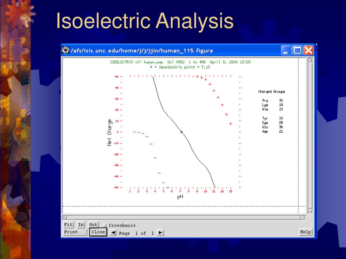Open the Print... dialog
The width and height of the screenshot is (346, 259).
75,232
